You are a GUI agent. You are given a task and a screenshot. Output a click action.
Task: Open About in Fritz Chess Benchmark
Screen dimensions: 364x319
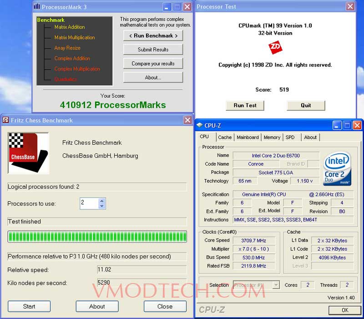97,306
